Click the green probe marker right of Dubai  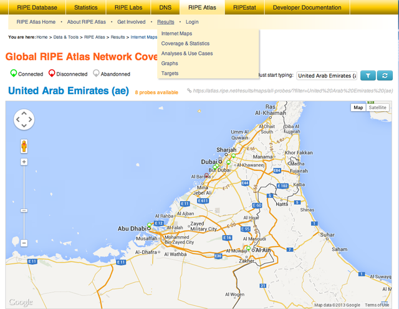pos(229,162)
